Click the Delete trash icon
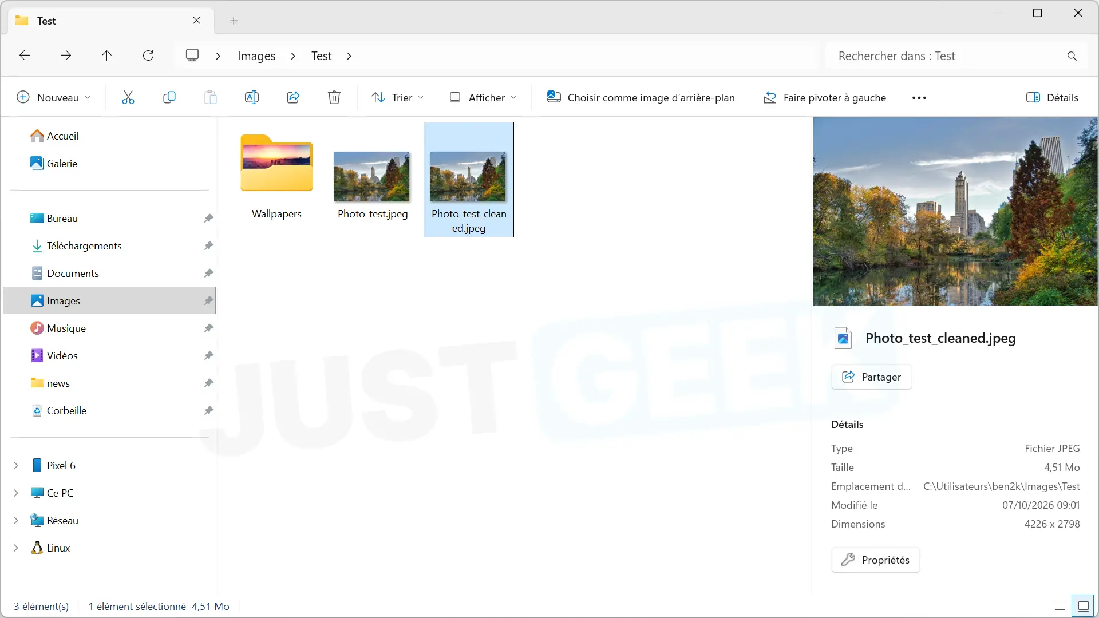The width and height of the screenshot is (1099, 618). pos(334,98)
